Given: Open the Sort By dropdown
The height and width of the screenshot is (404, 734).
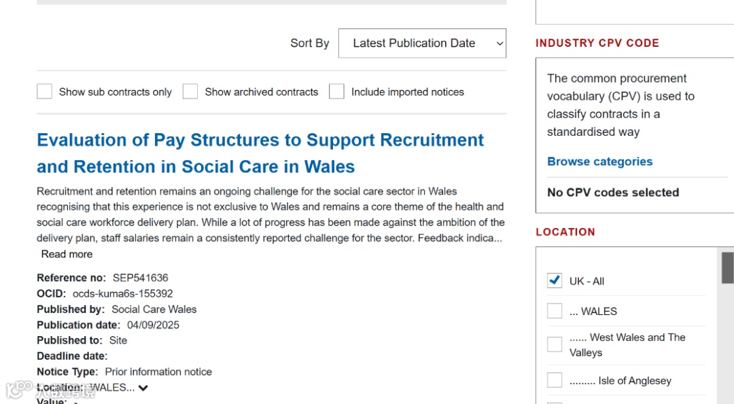Looking at the screenshot, I should [421, 43].
